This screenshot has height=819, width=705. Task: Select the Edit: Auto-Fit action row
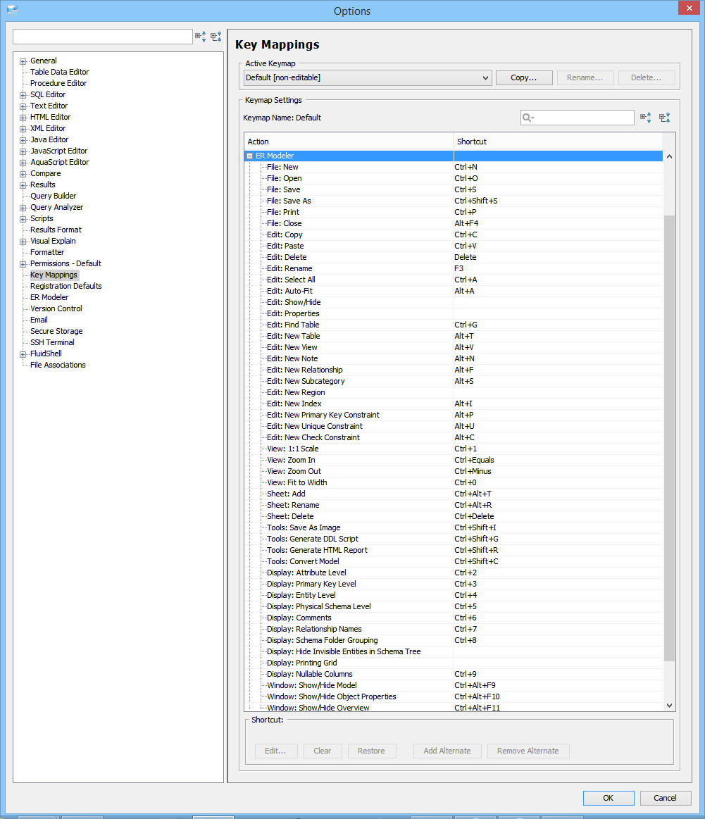[x=454, y=291]
